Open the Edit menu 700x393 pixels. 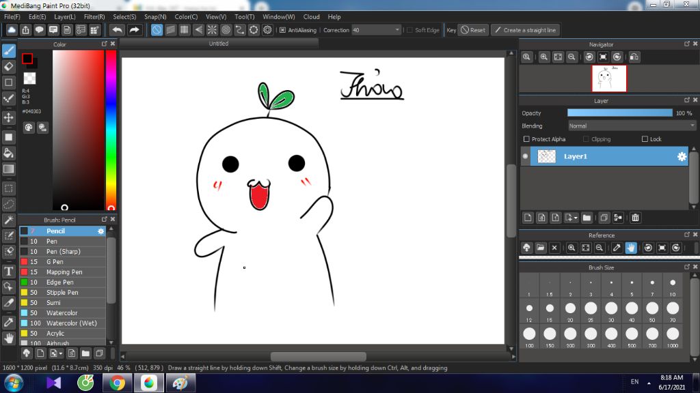(37, 17)
